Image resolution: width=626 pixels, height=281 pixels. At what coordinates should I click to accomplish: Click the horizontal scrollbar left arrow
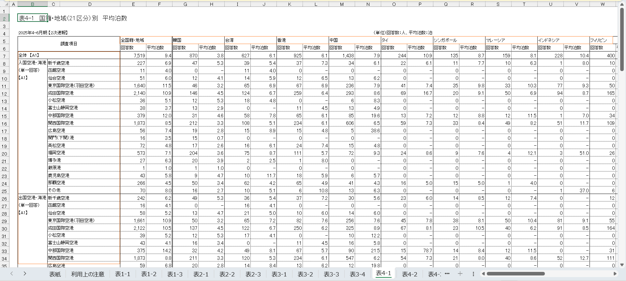(x=484, y=274)
